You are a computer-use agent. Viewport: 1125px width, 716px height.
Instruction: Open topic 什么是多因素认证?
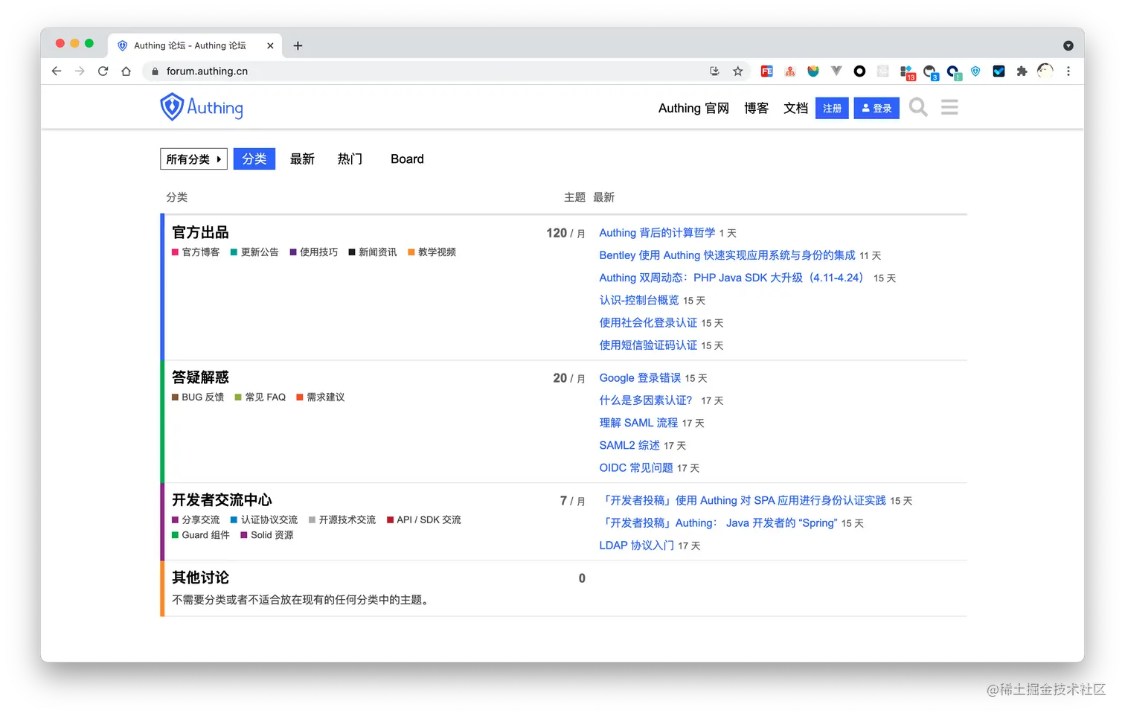pos(646,400)
